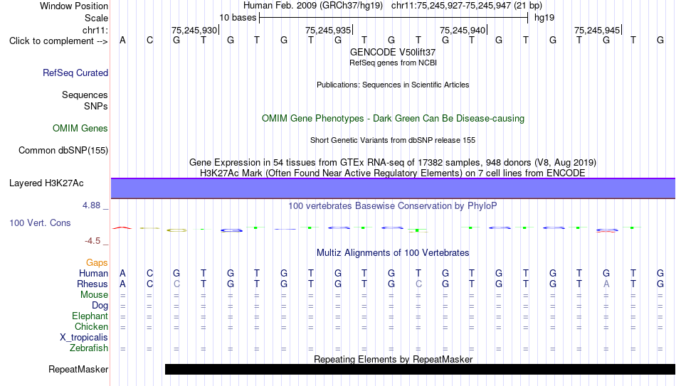Viewport: 676px width, 386px height.
Task: Click the RepeatMasker track label
Action: (78, 369)
